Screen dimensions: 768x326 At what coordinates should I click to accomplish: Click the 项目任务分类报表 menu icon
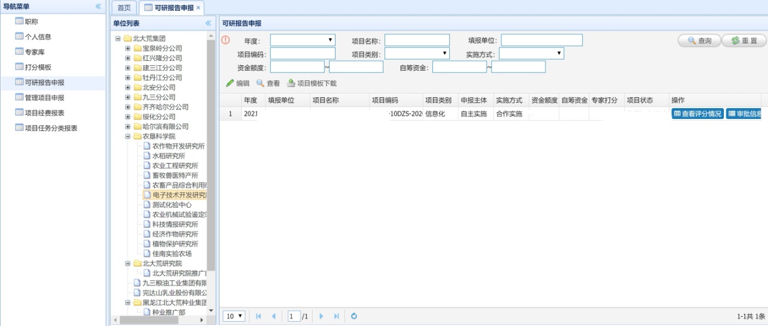(19, 127)
